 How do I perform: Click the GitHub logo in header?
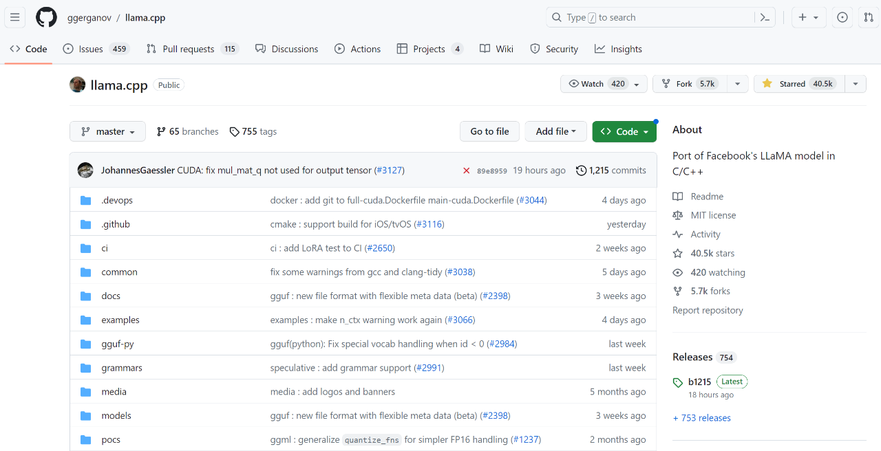tap(46, 18)
